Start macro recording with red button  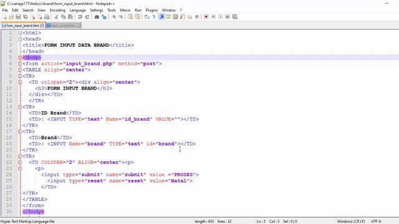206,17
